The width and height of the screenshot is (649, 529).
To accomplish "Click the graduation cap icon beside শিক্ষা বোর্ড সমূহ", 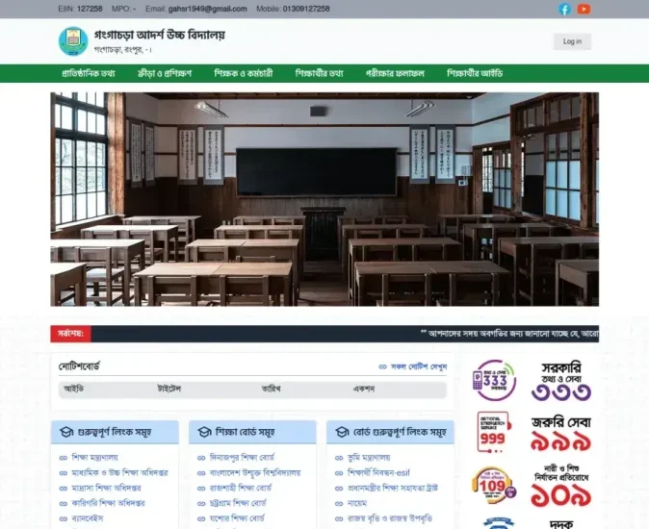I will pyautogui.click(x=204, y=432).
